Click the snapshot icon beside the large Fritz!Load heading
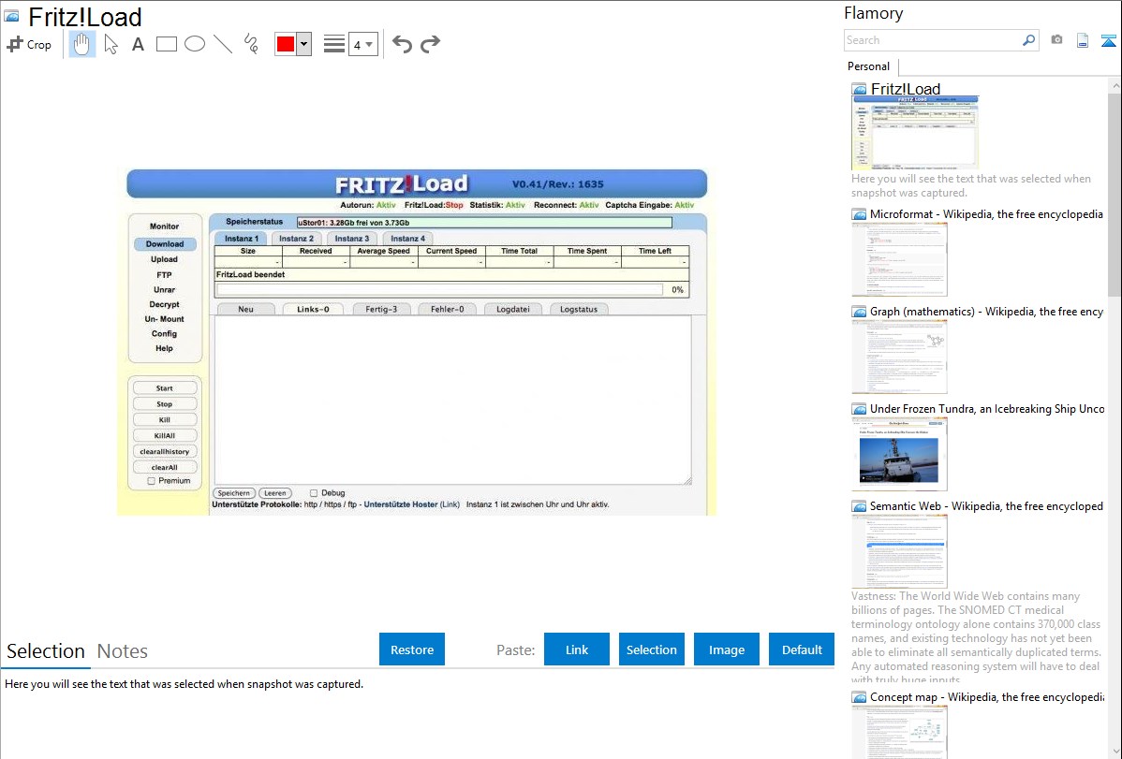This screenshot has height=759, width=1122. 11,16
